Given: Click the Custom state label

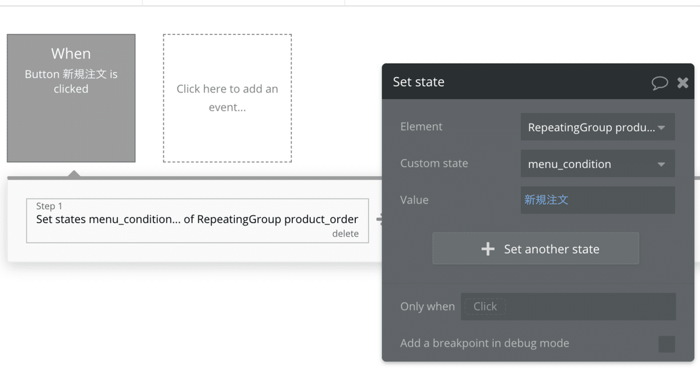Looking at the screenshot, I should (434, 163).
